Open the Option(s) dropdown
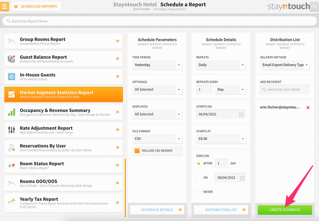 (157, 90)
